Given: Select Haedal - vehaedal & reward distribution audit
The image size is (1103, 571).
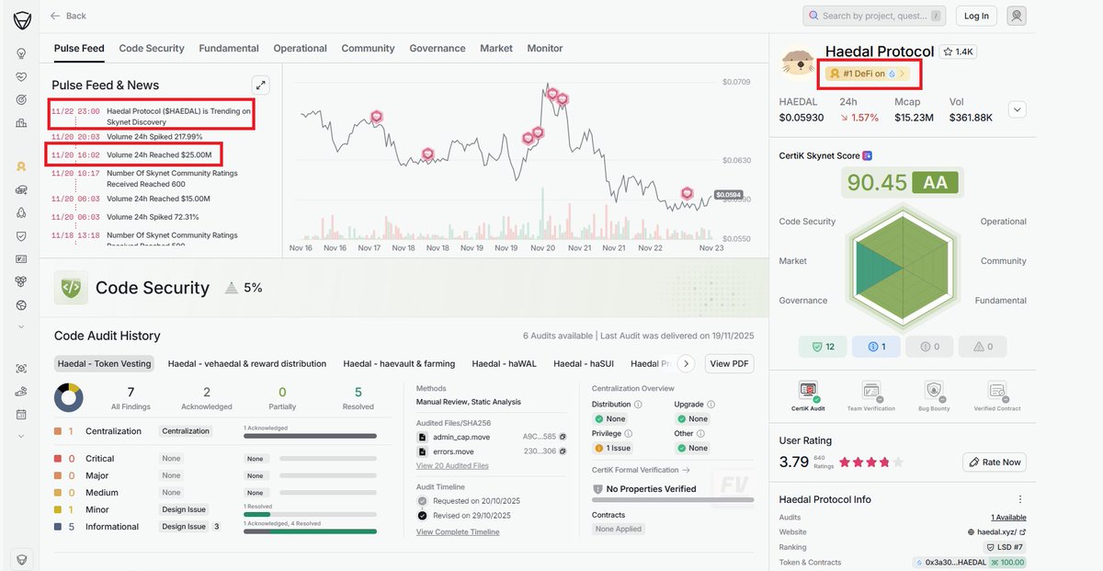Looking at the screenshot, I should [247, 364].
